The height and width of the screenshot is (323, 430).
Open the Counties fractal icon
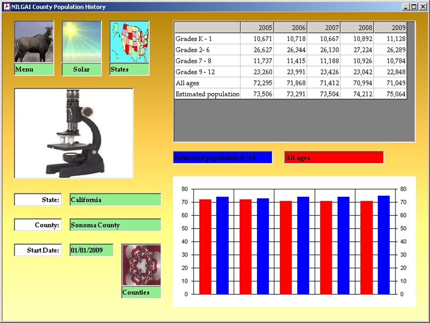[x=141, y=265]
